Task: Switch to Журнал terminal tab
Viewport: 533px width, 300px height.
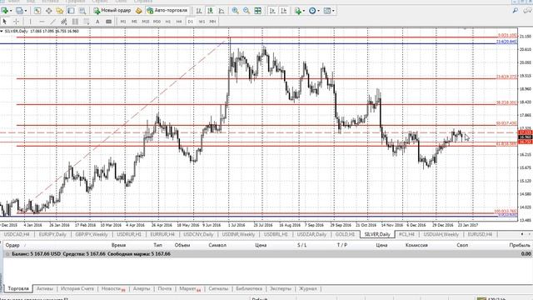Action: tap(307, 288)
